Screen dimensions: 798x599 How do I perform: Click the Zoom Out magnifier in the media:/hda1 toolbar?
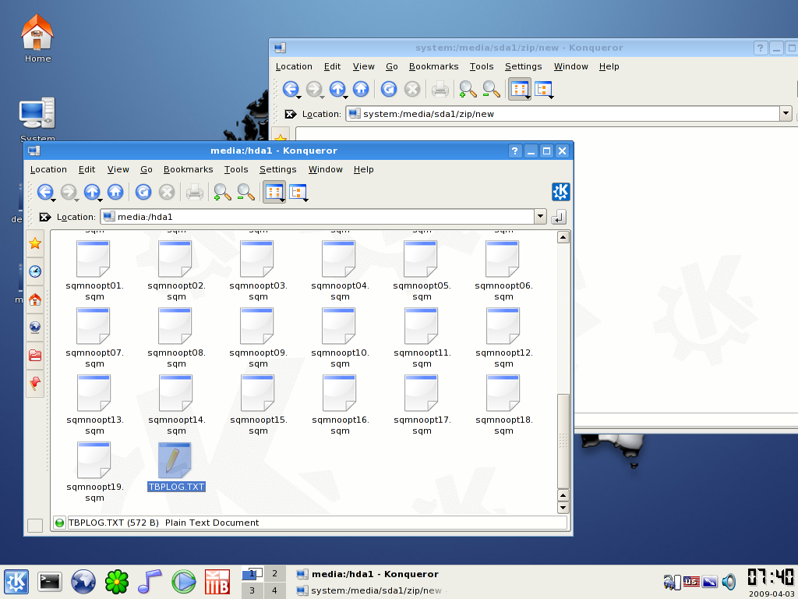[245, 192]
